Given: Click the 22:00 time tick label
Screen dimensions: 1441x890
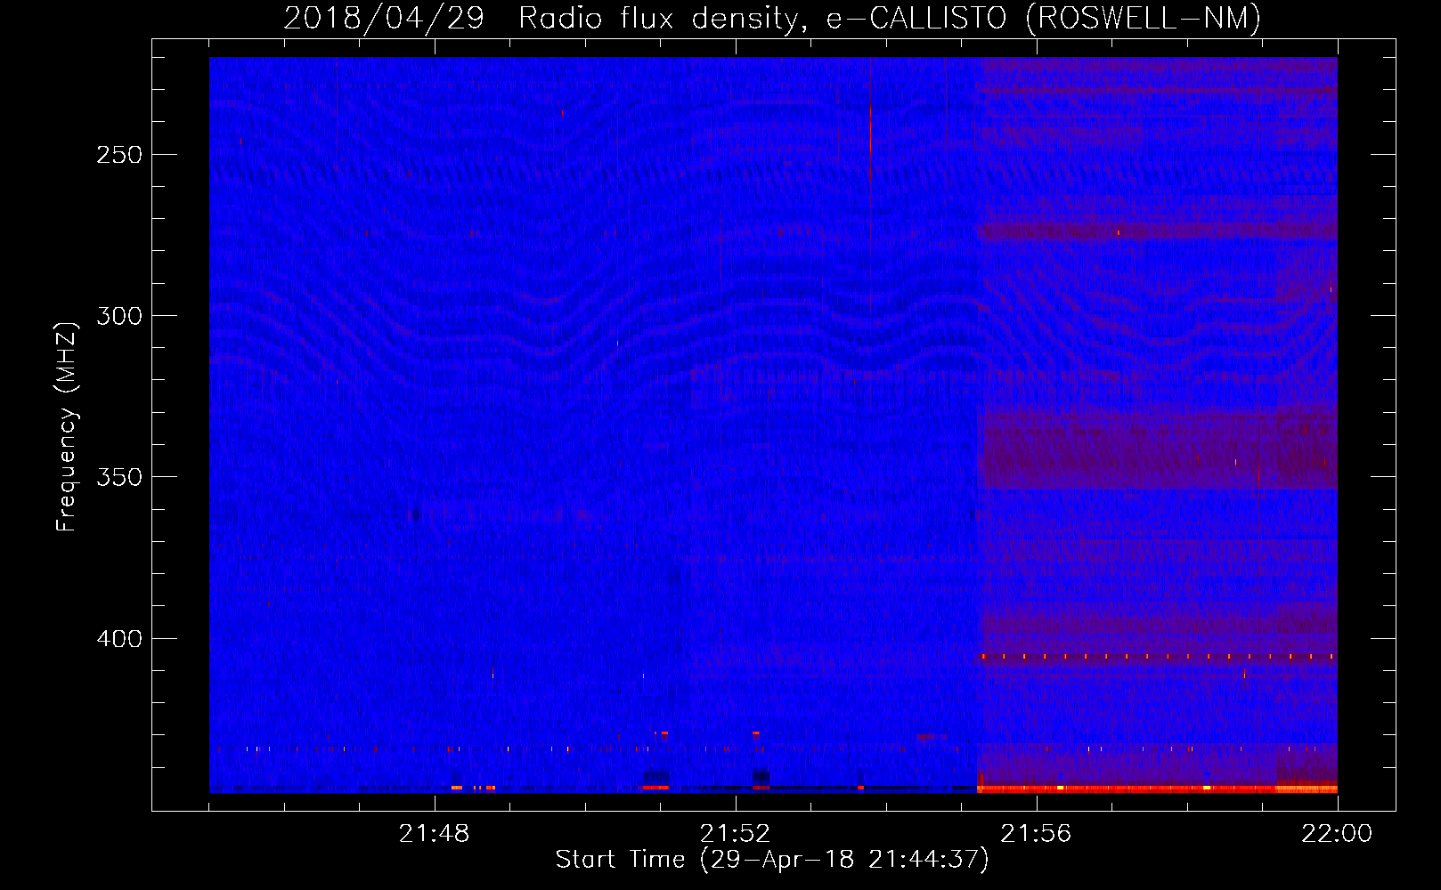Looking at the screenshot, I should tap(1337, 834).
